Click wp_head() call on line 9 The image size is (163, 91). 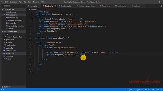tap(49, 31)
